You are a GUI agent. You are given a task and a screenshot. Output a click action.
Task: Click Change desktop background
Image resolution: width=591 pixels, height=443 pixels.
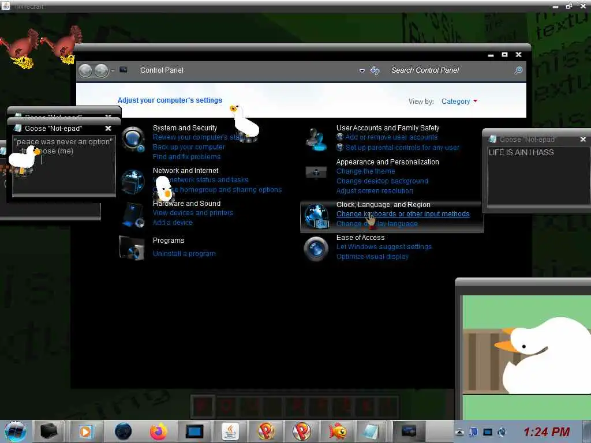point(382,181)
